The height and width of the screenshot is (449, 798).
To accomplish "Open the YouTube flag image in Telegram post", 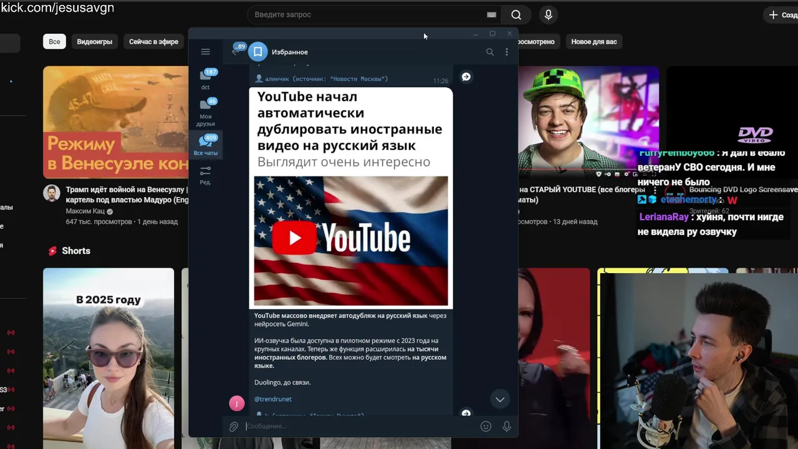I will click(351, 241).
